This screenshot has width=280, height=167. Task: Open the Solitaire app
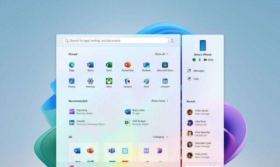pyautogui.click(x=128, y=83)
